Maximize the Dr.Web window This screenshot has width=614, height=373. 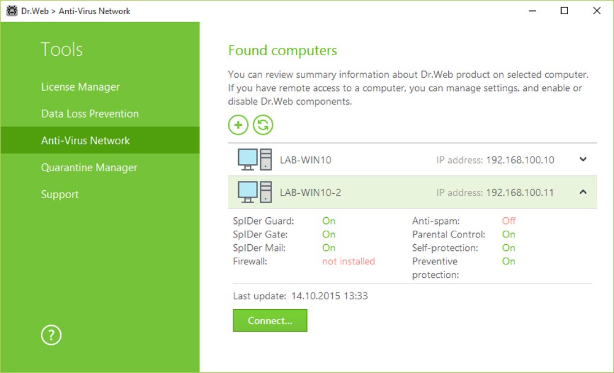point(564,10)
